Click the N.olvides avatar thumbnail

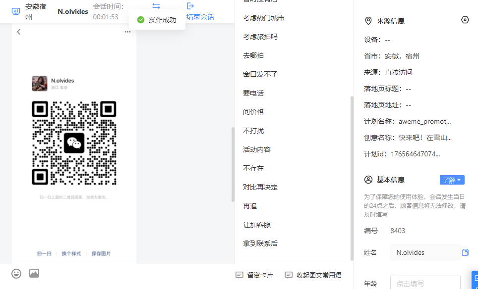click(40, 84)
